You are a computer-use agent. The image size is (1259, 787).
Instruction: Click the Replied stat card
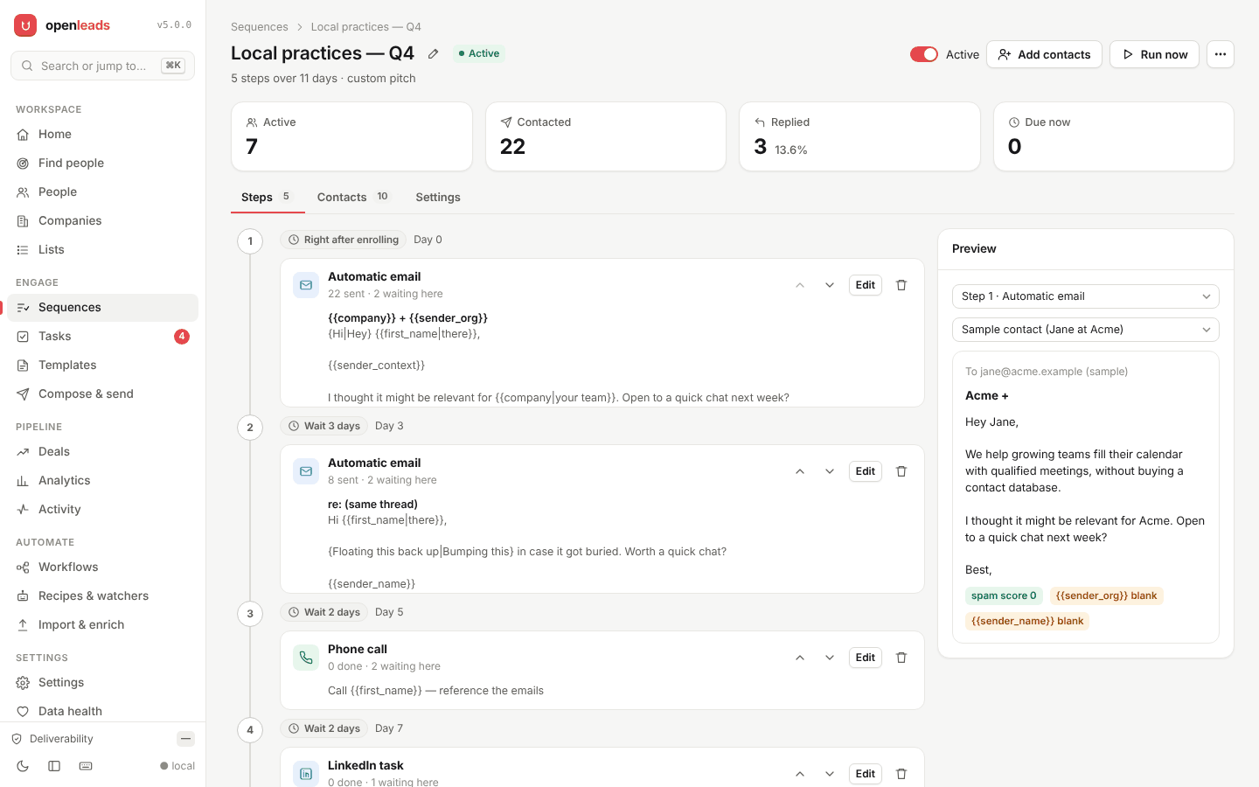(x=859, y=136)
